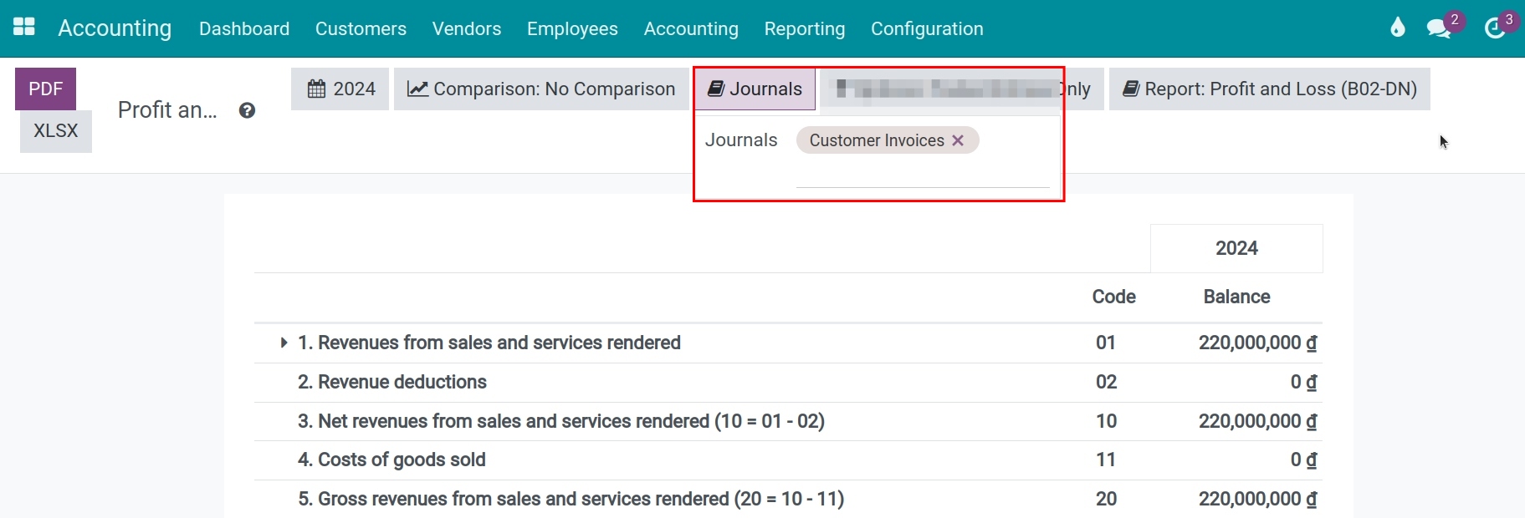Viewport: 1525px width, 518px height.
Task: Click the journals search input field
Action: (x=923, y=174)
